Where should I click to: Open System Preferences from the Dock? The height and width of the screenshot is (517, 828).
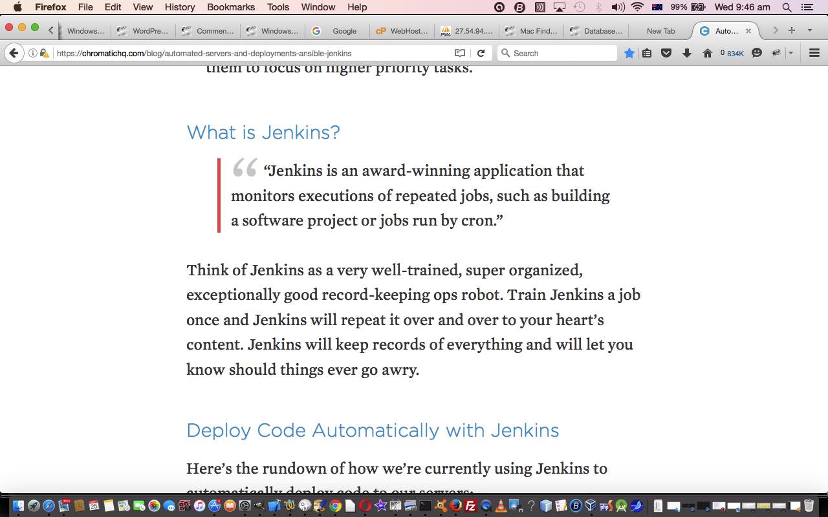(x=245, y=505)
